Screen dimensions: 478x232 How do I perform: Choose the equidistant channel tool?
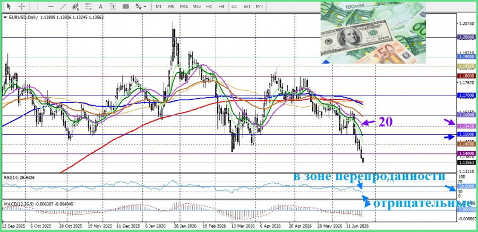(75, 6)
